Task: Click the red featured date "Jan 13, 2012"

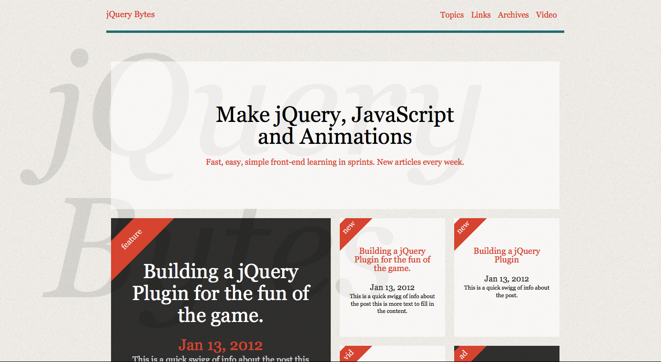Action: (x=221, y=345)
